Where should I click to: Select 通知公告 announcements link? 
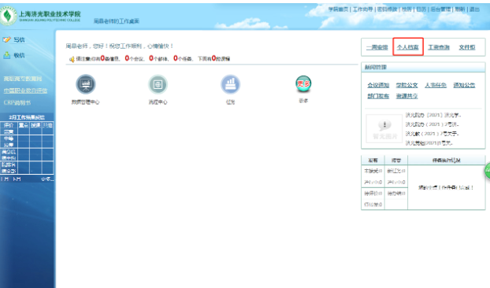pyautogui.click(x=464, y=85)
